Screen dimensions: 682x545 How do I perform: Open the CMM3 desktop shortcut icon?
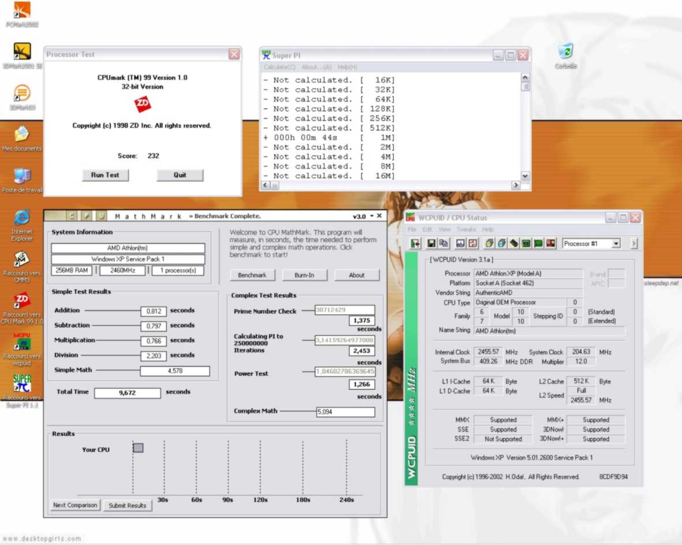point(22,267)
